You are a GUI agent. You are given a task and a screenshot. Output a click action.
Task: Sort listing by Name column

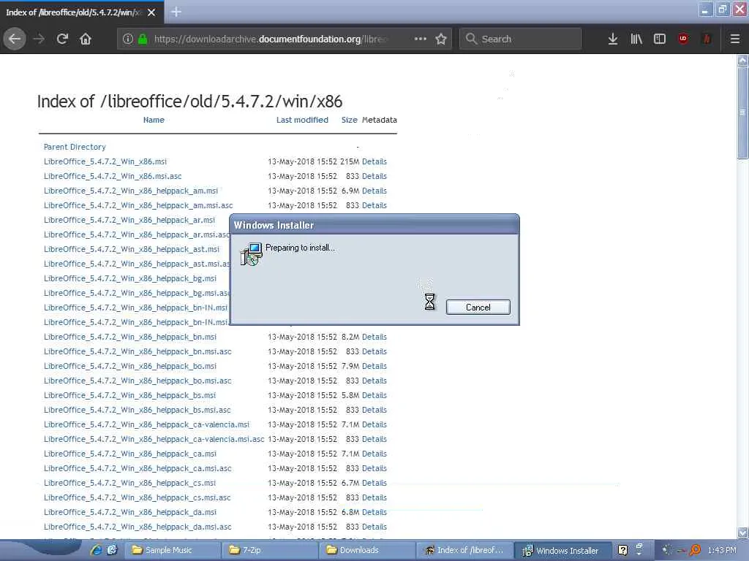[154, 120]
